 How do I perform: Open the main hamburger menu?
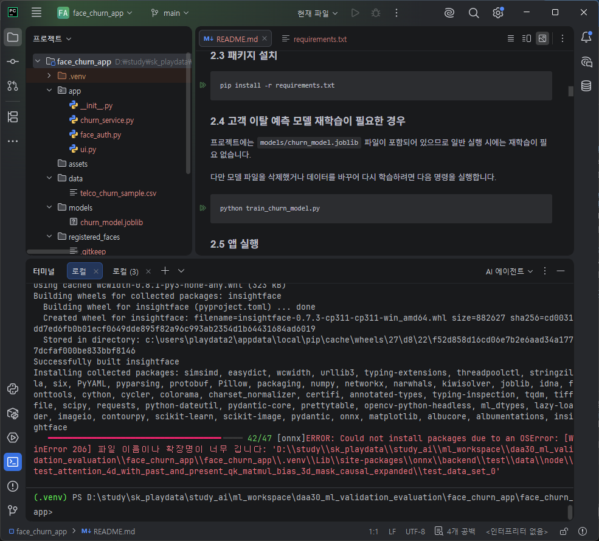[36, 13]
